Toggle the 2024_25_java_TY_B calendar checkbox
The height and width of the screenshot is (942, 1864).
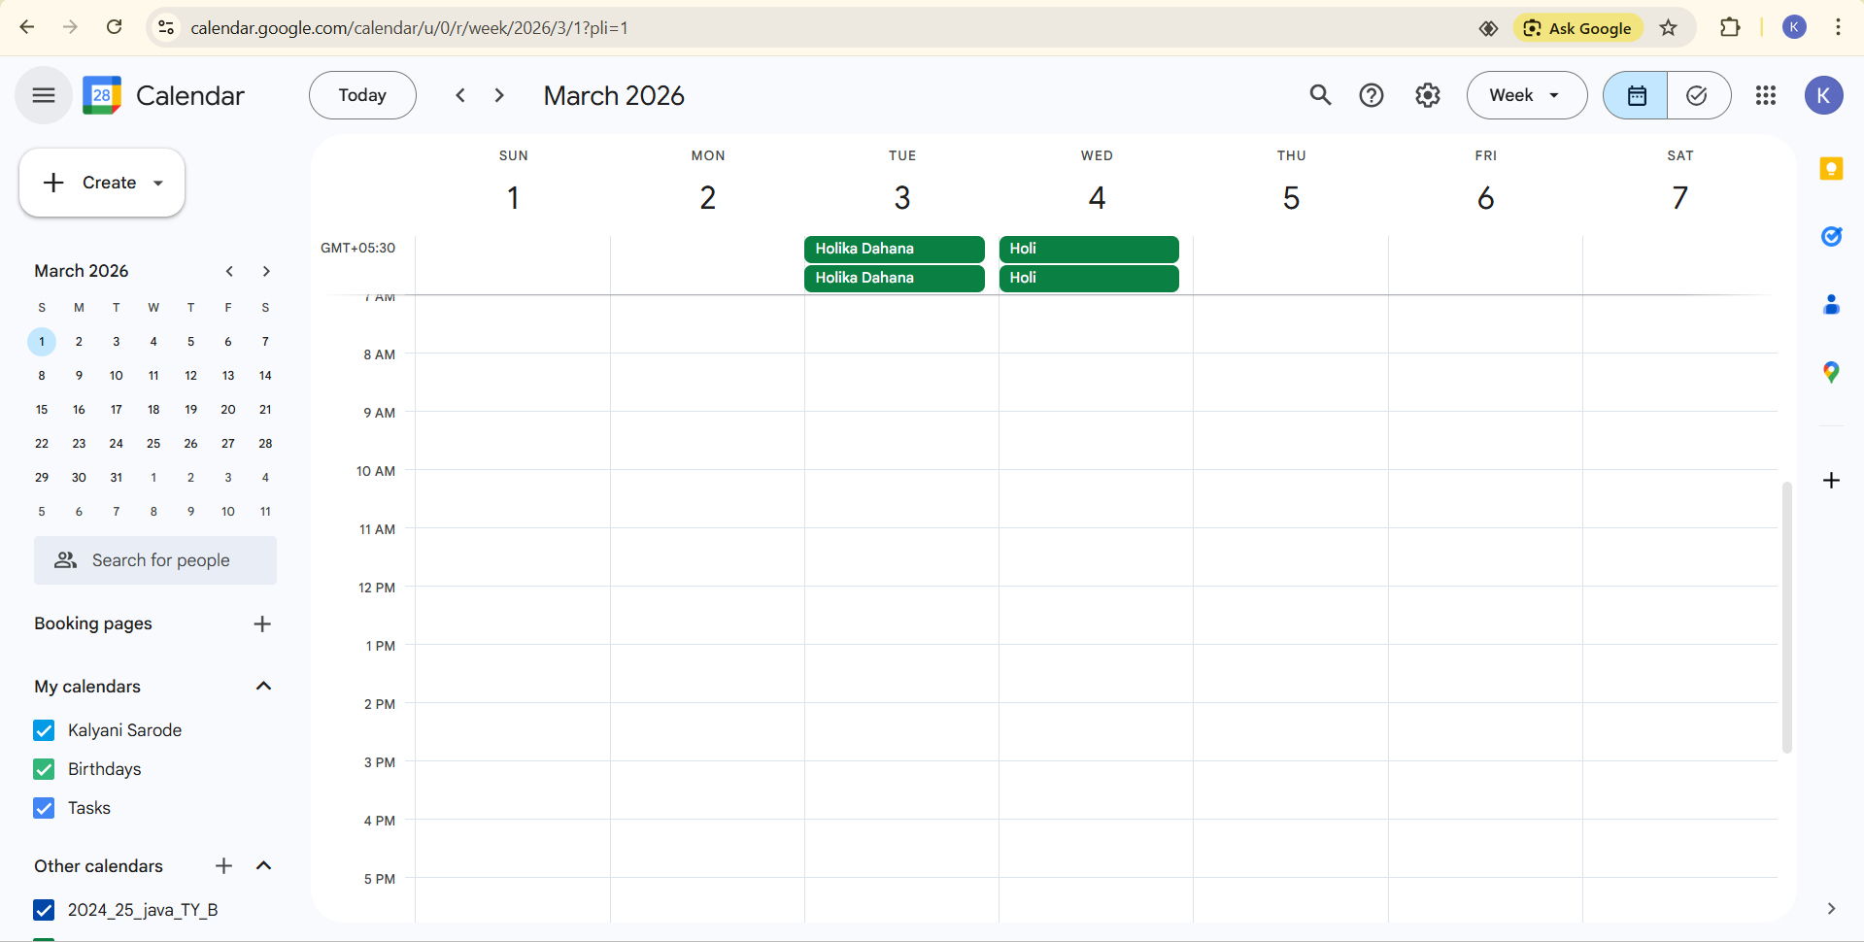point(44,910)
